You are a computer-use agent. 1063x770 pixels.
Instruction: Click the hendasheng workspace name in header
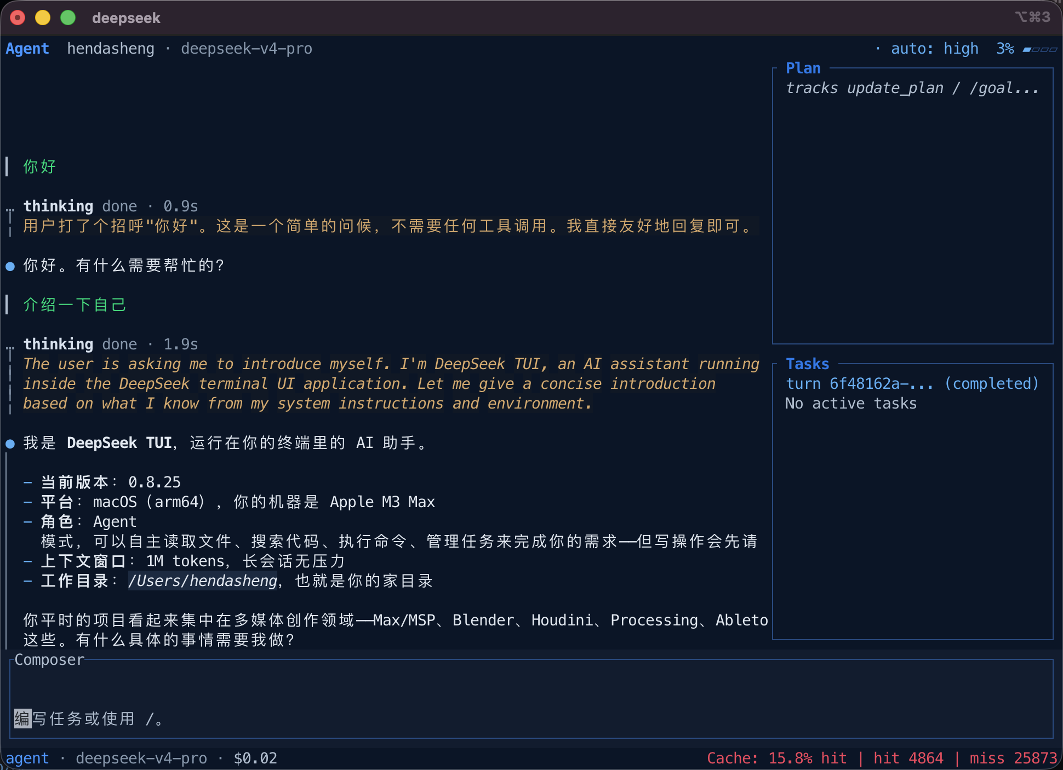pos(111,49)
